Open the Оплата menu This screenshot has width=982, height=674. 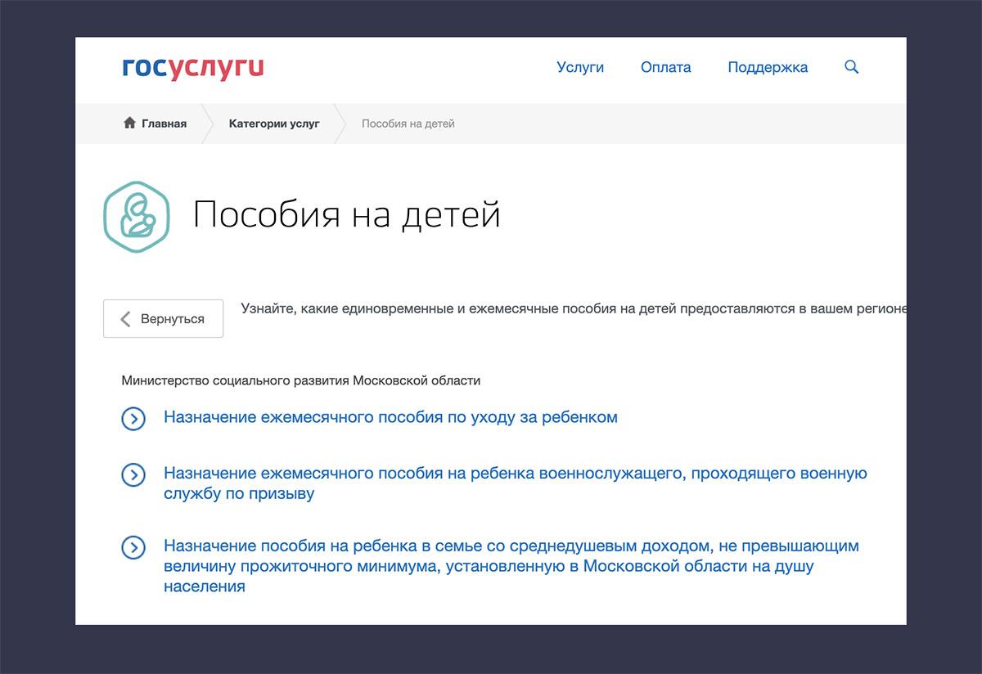(x=665, y=68)
